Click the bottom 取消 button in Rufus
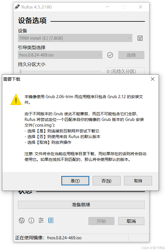Image resolution: width=166 pixels, height=251 pixels. point(131,221)
